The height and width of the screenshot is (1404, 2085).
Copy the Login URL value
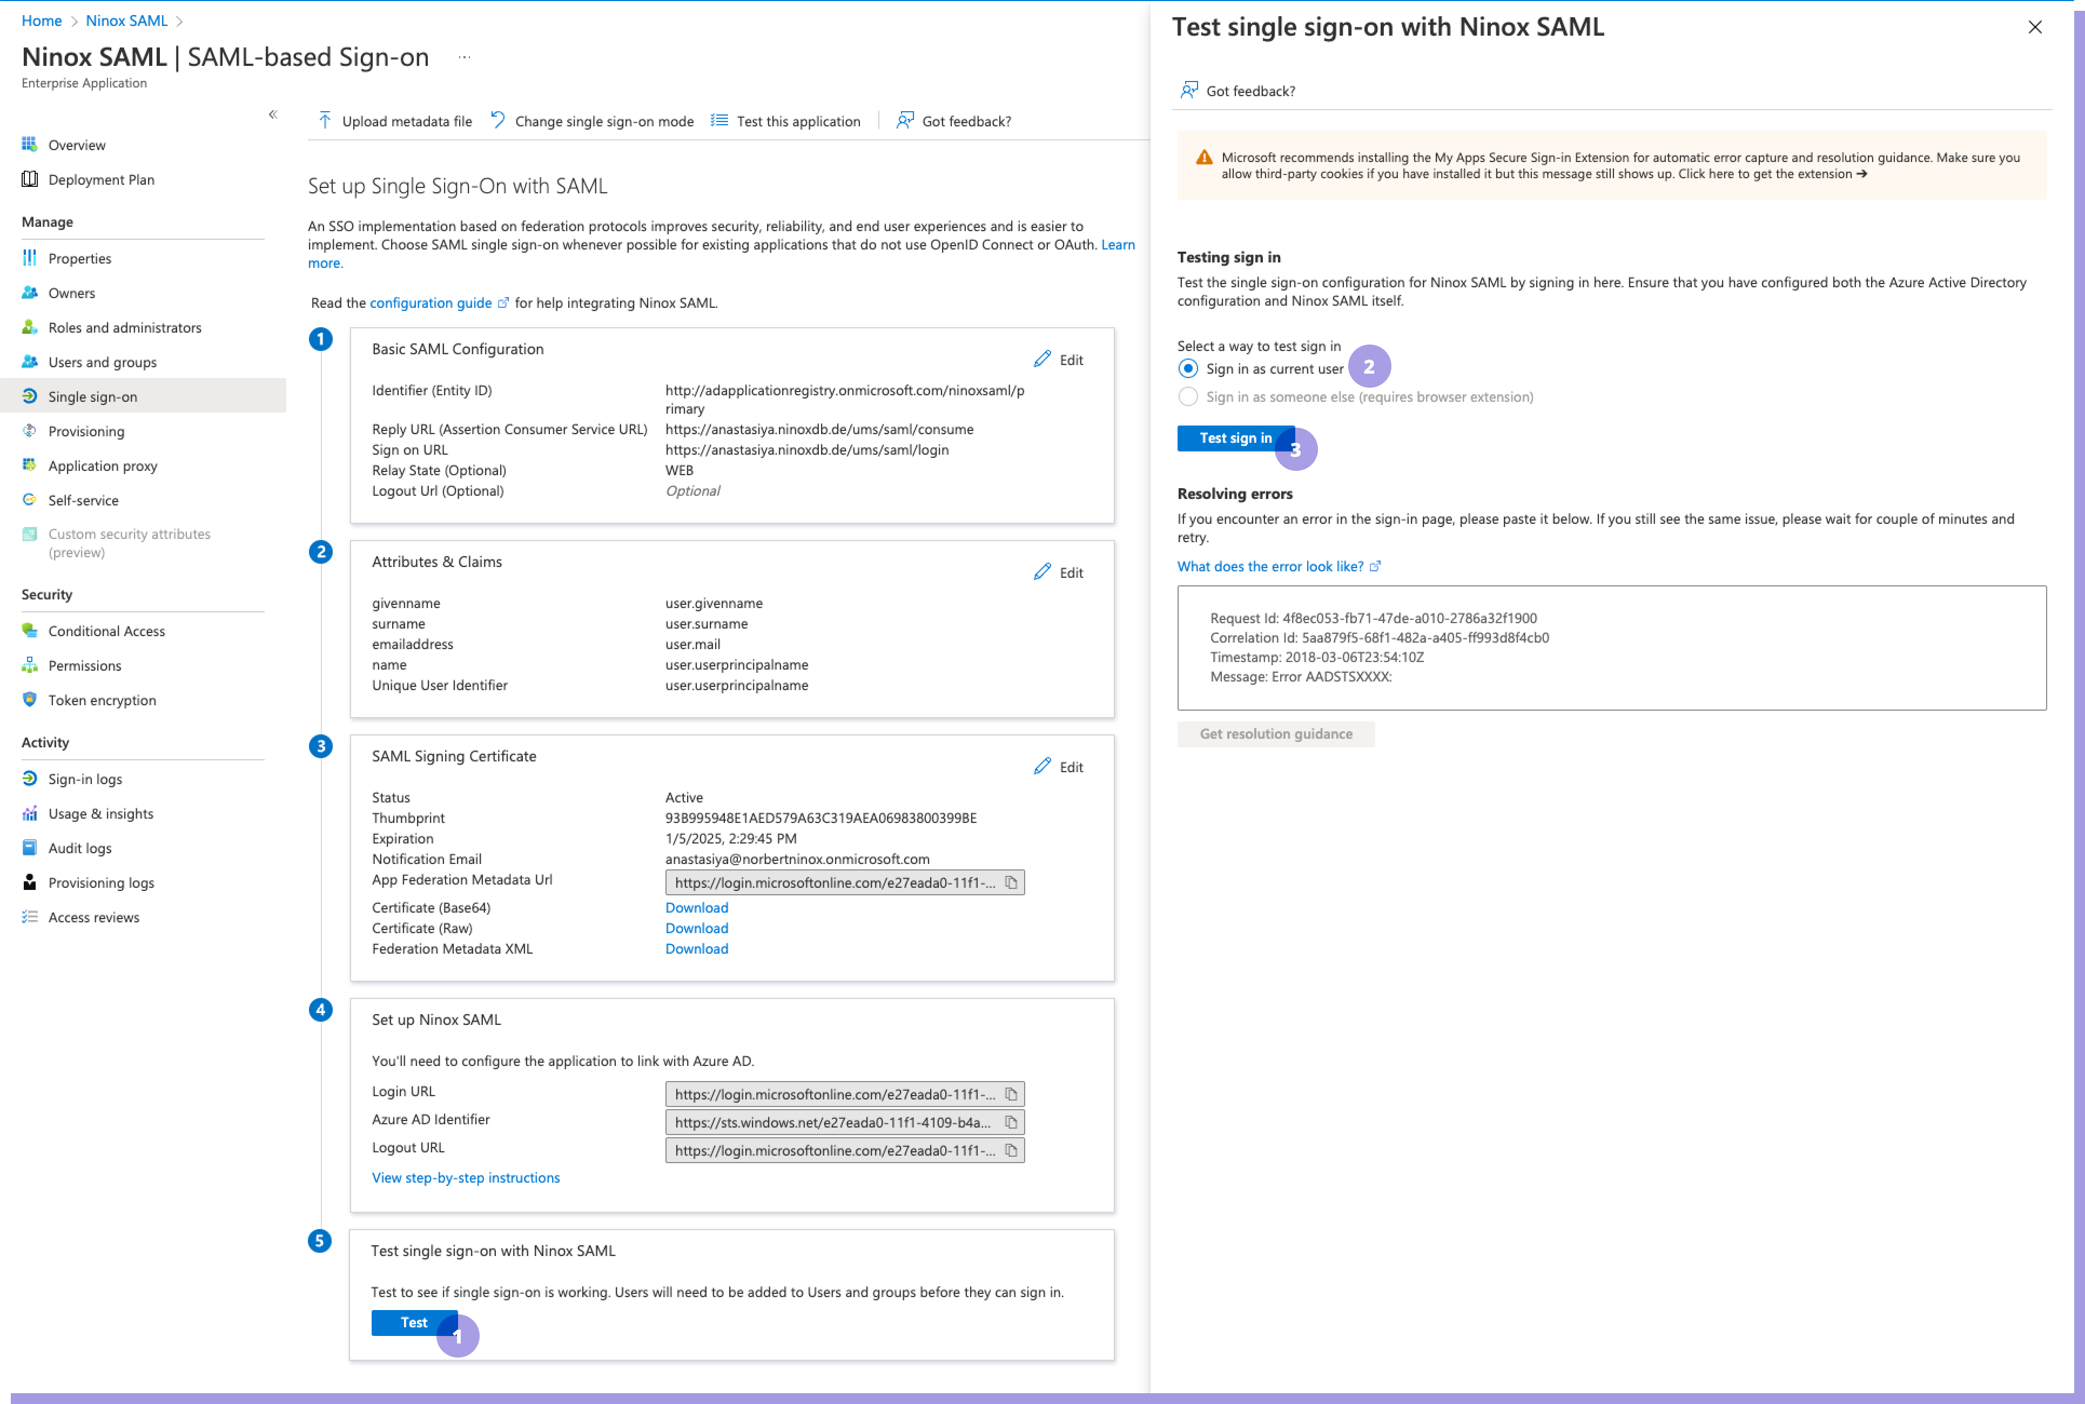tap(1011, 1094)
